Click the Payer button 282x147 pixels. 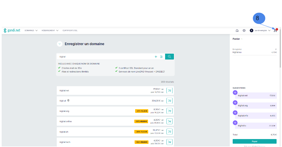(x=254, y=141)
